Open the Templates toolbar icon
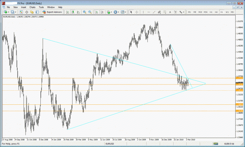Screen dimensions: 245x147 (123, 12)
